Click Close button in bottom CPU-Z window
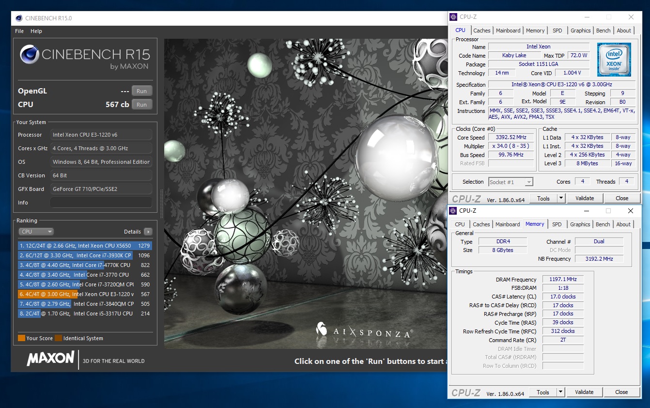The image size is (650, 408). point(621,392)
